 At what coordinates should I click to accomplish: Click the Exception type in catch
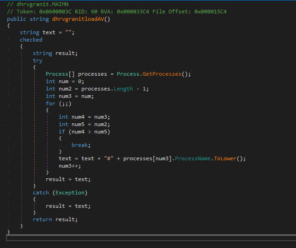click(x=70, y=193)
